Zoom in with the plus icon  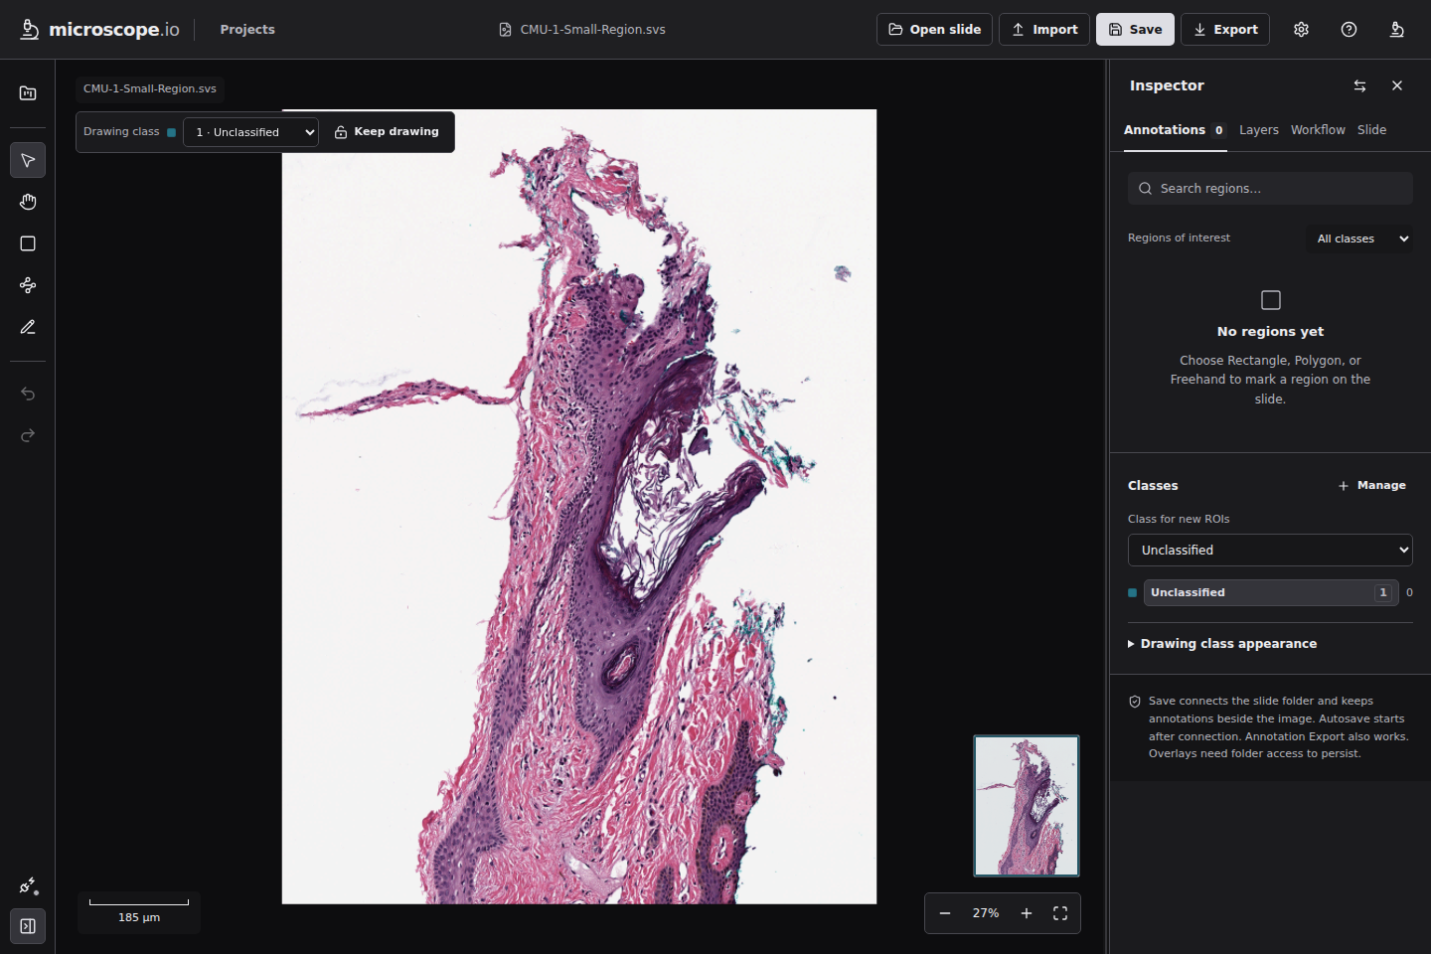click(1027, 913)
